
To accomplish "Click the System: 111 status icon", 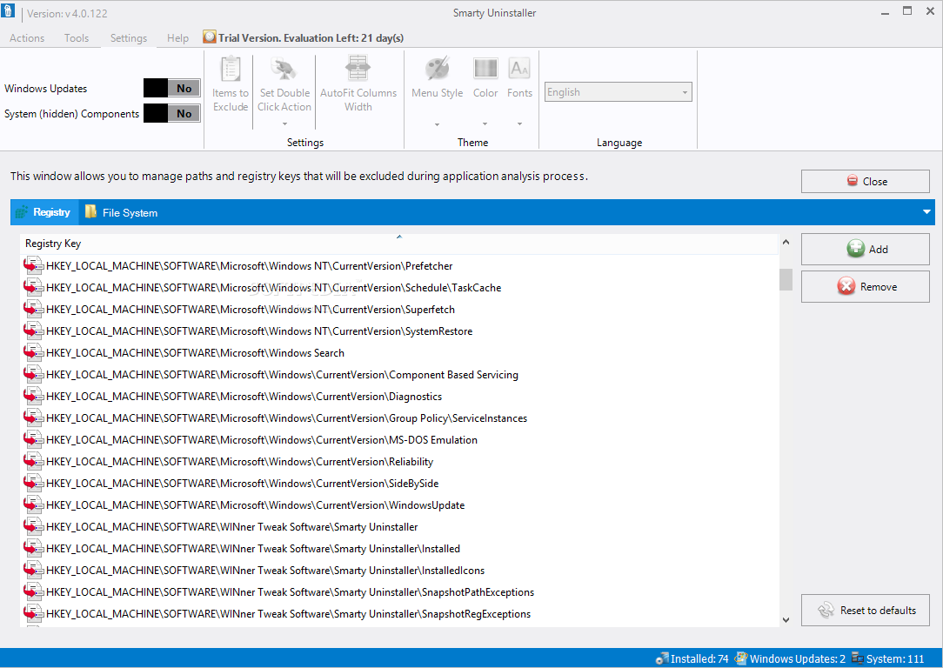I will click(858, 659).
